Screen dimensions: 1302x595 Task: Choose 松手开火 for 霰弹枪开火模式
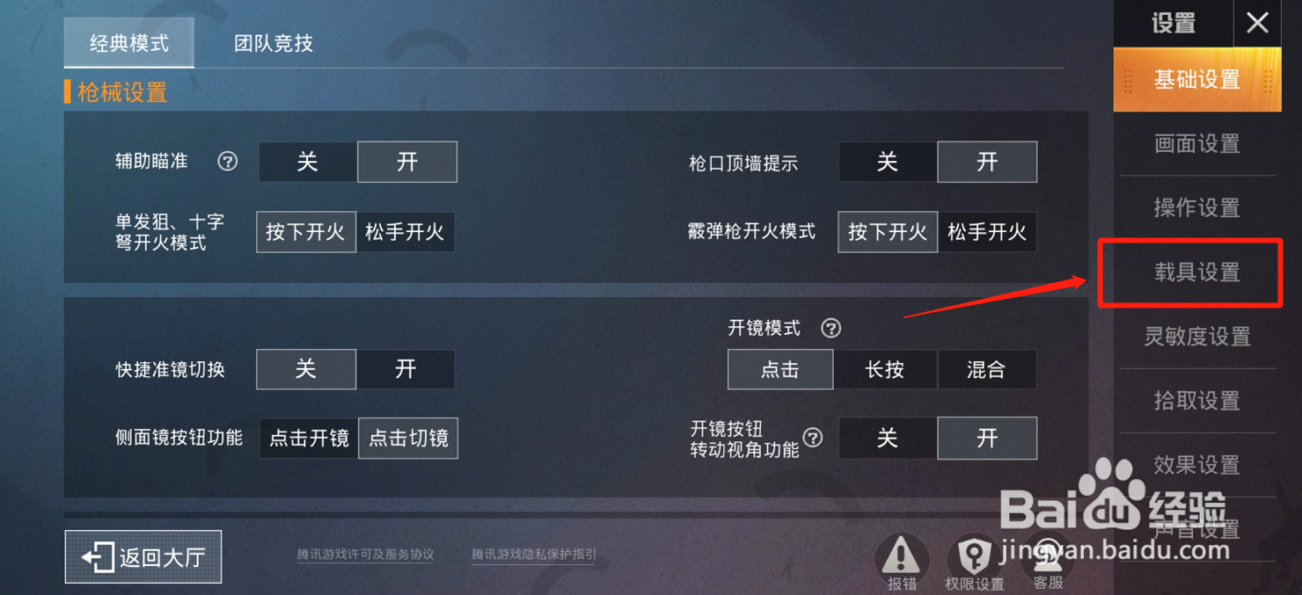point(987,232)
